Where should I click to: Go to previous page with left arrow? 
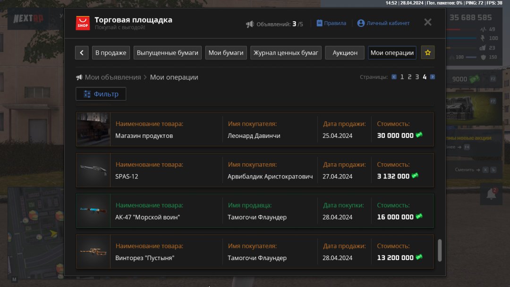[x=394, y=77]
